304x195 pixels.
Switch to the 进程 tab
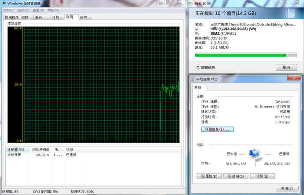25,18
